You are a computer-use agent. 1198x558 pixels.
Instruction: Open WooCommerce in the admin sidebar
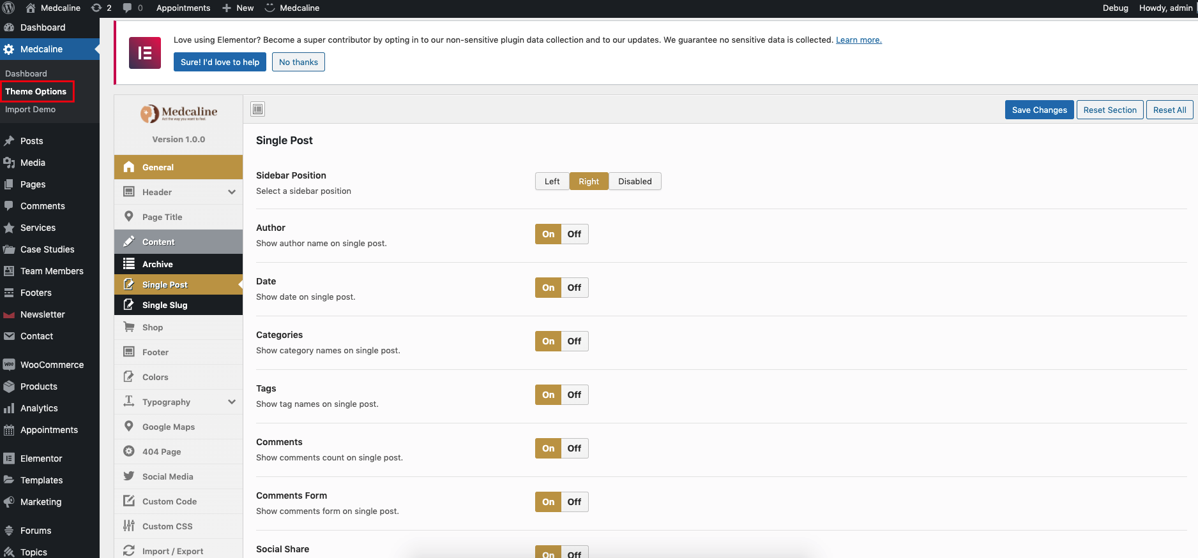(52, 365)
